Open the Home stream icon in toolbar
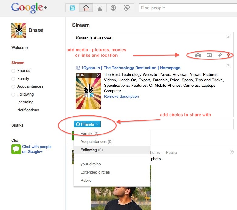Image resolution: width=237 pixels, height=210 pixels. 86,8
